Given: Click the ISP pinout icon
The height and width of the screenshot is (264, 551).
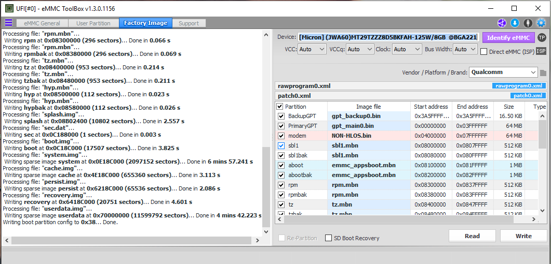Looking at the screenshot, I should pyautogui.click(x=541, y=51).
